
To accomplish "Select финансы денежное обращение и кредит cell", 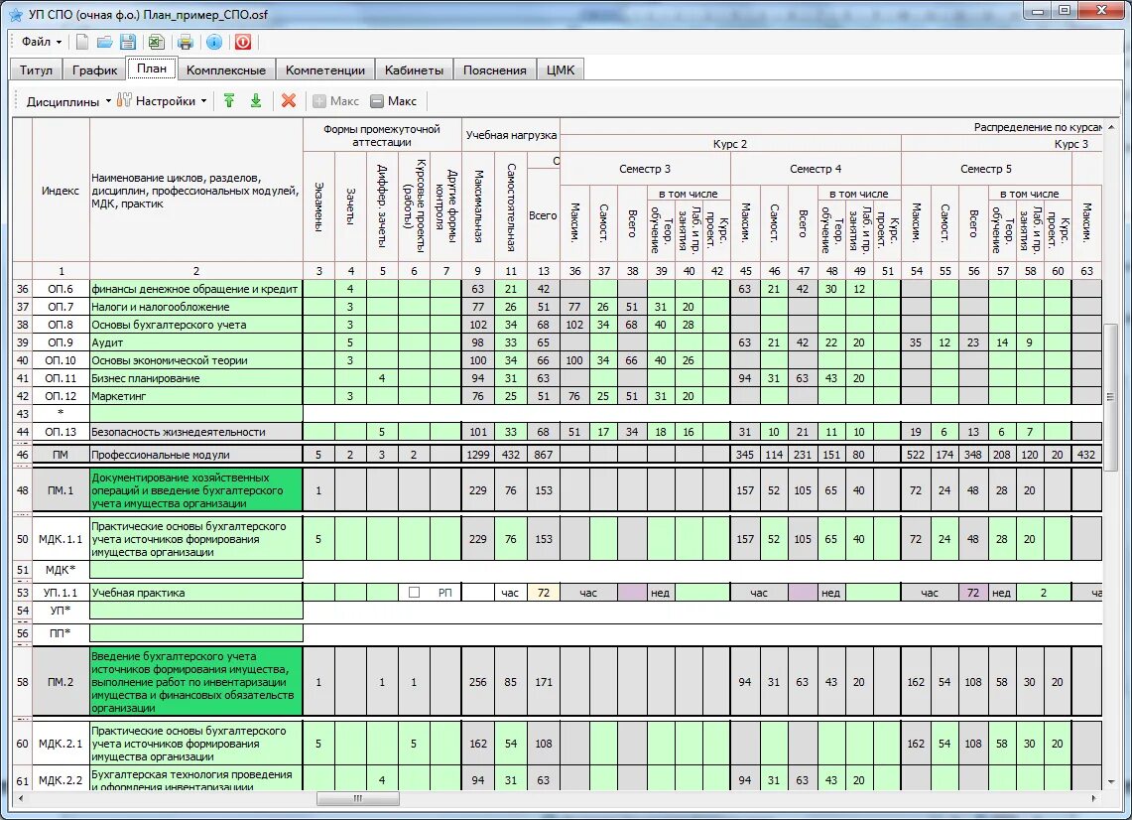I will [195, 289].
